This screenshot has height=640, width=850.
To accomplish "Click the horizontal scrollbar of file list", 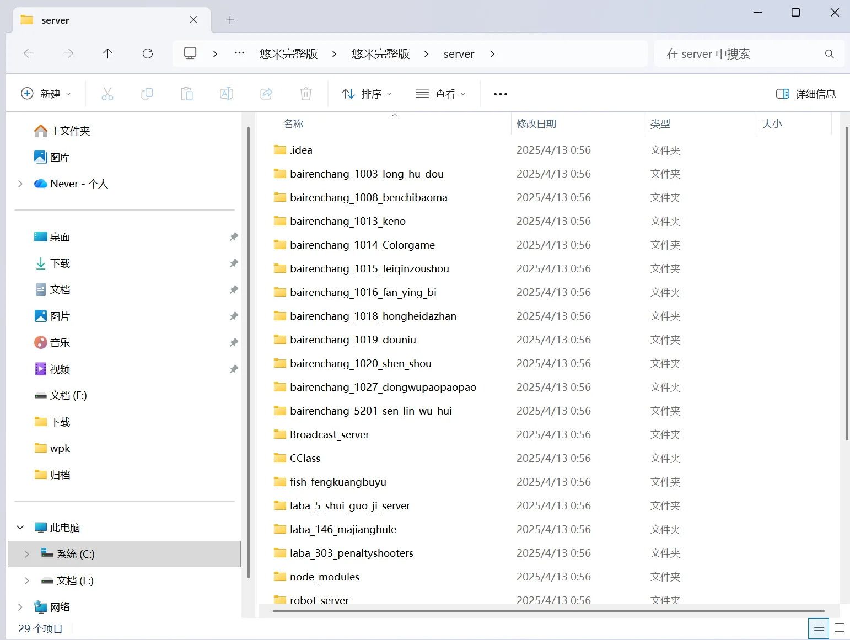I will 548,611.
